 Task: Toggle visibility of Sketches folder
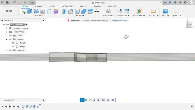(x=10, y=50)
